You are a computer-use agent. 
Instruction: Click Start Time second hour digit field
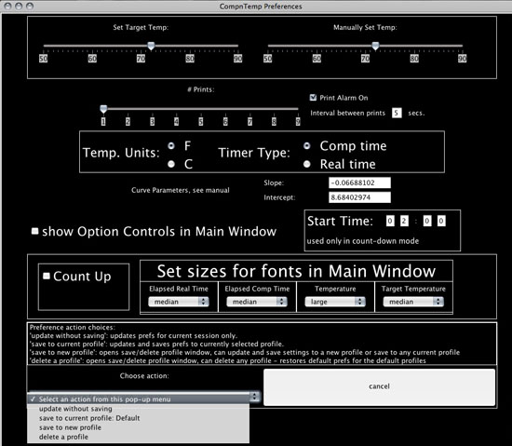coord(404,221)
